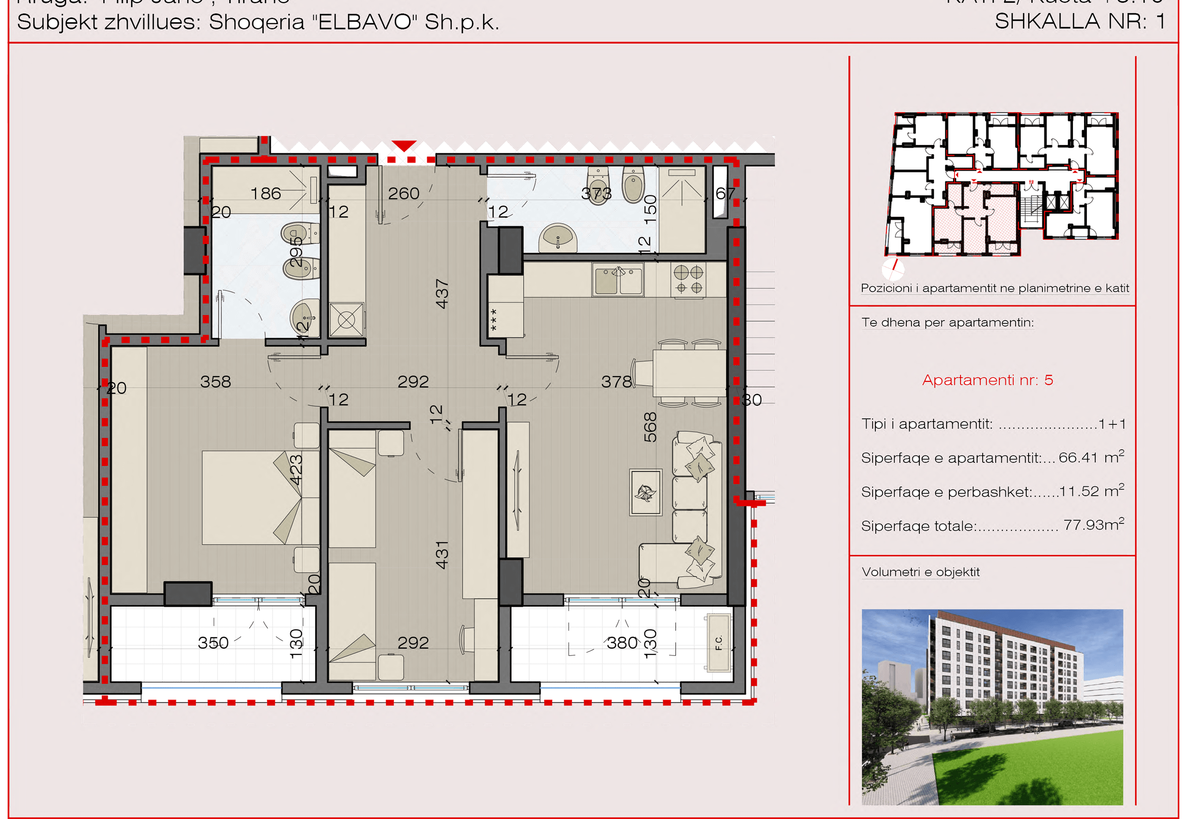Open the building render image
The height and width of the screenshot is (819, 1185).
[992, 707]
